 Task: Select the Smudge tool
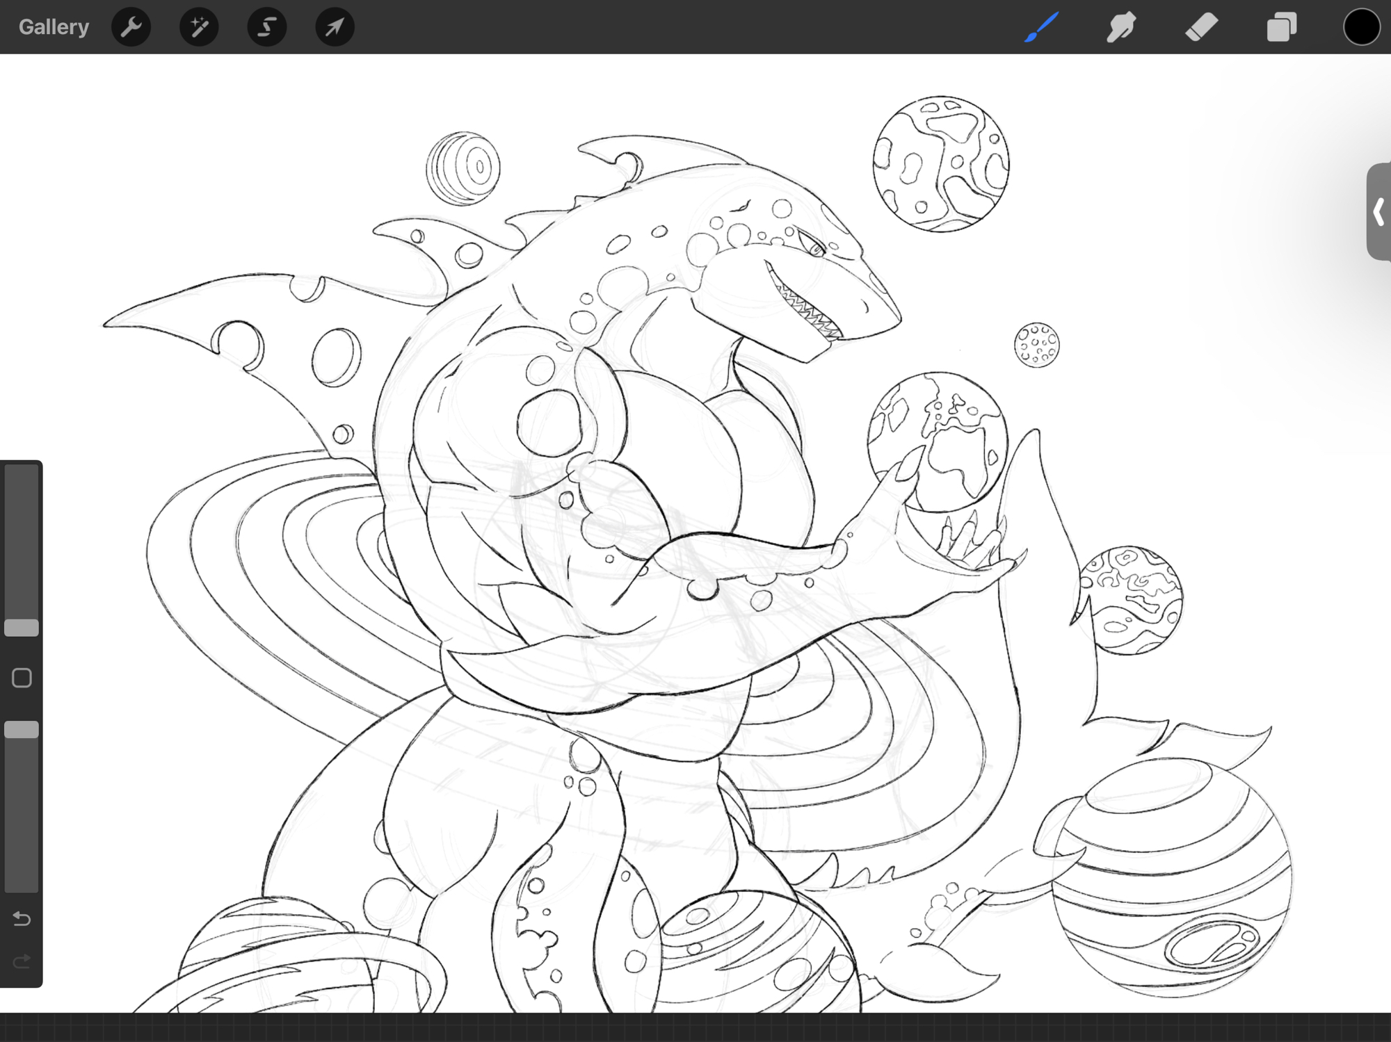pos(1121,27)
